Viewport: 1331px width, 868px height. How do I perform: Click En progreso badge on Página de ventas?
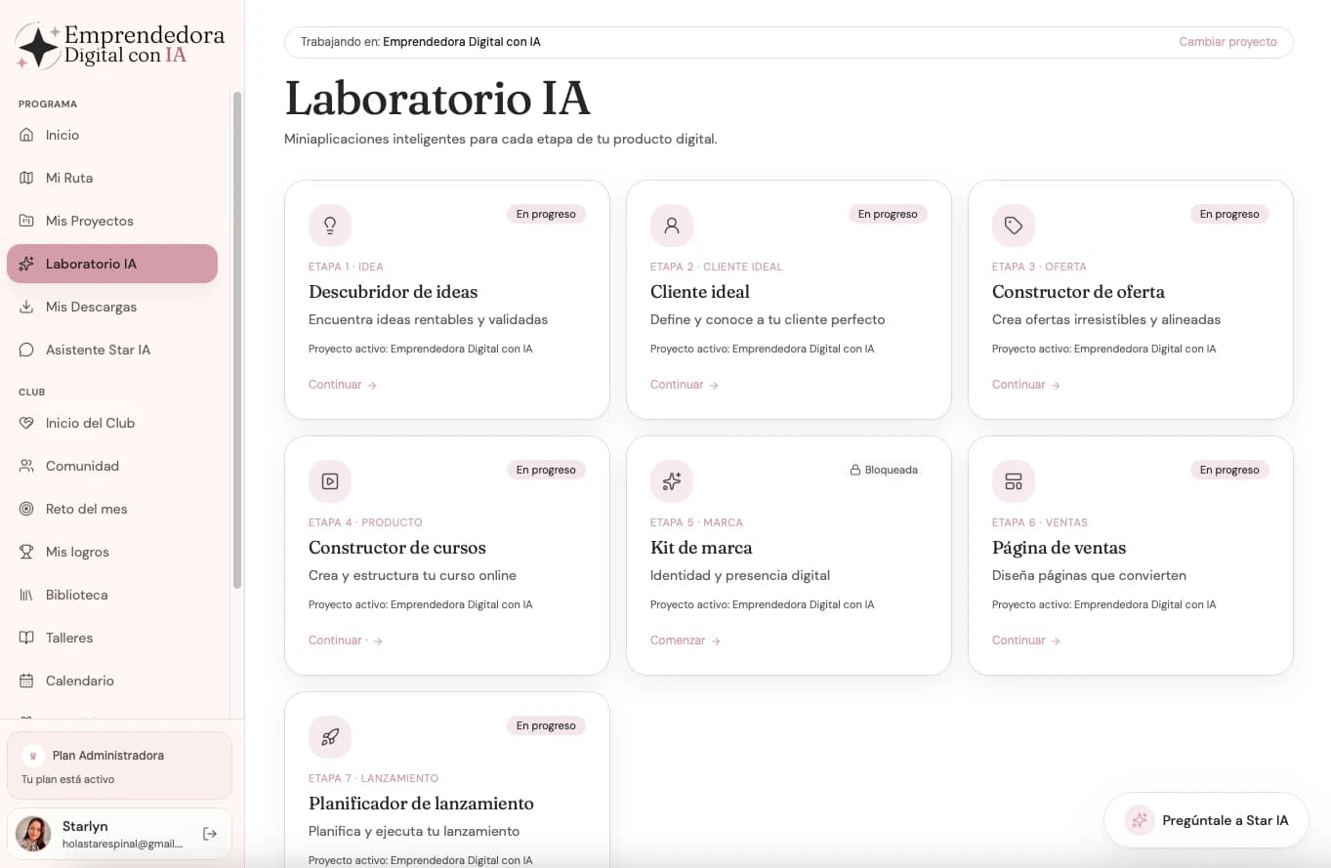1229,470
